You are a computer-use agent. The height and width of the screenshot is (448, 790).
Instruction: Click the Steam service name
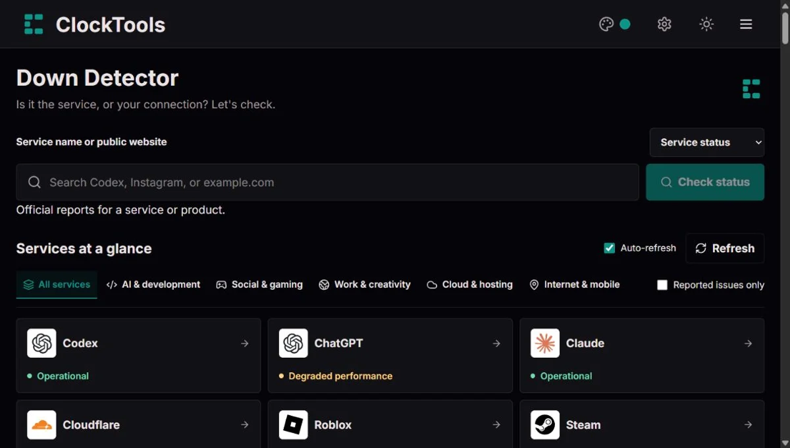pyautogui.click(x=583, y=425)
